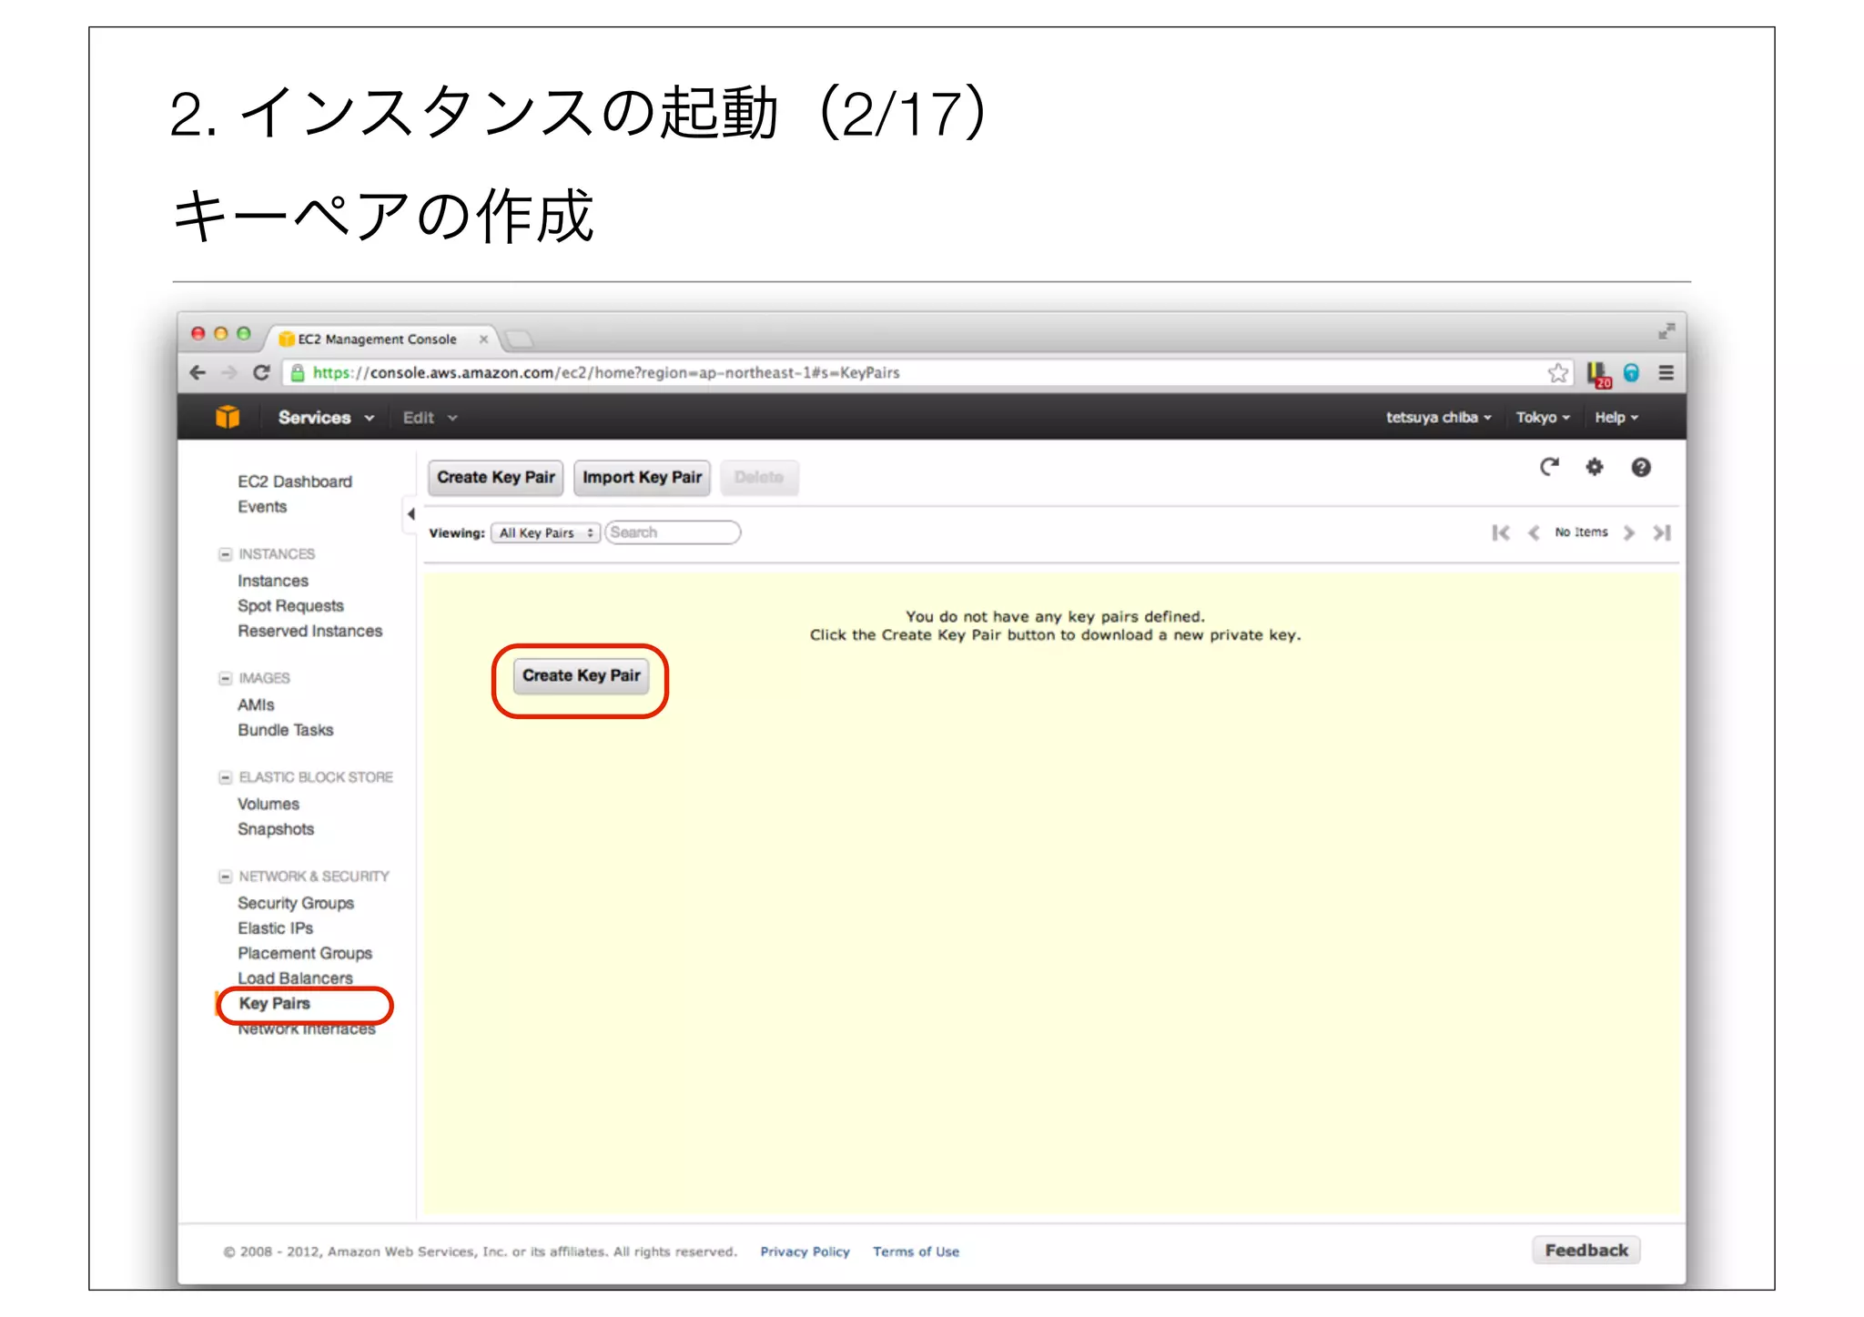The width and height of the screenshot is (1864, 1317).
Task: Go to first page arrow
Action: [1500, 532]
